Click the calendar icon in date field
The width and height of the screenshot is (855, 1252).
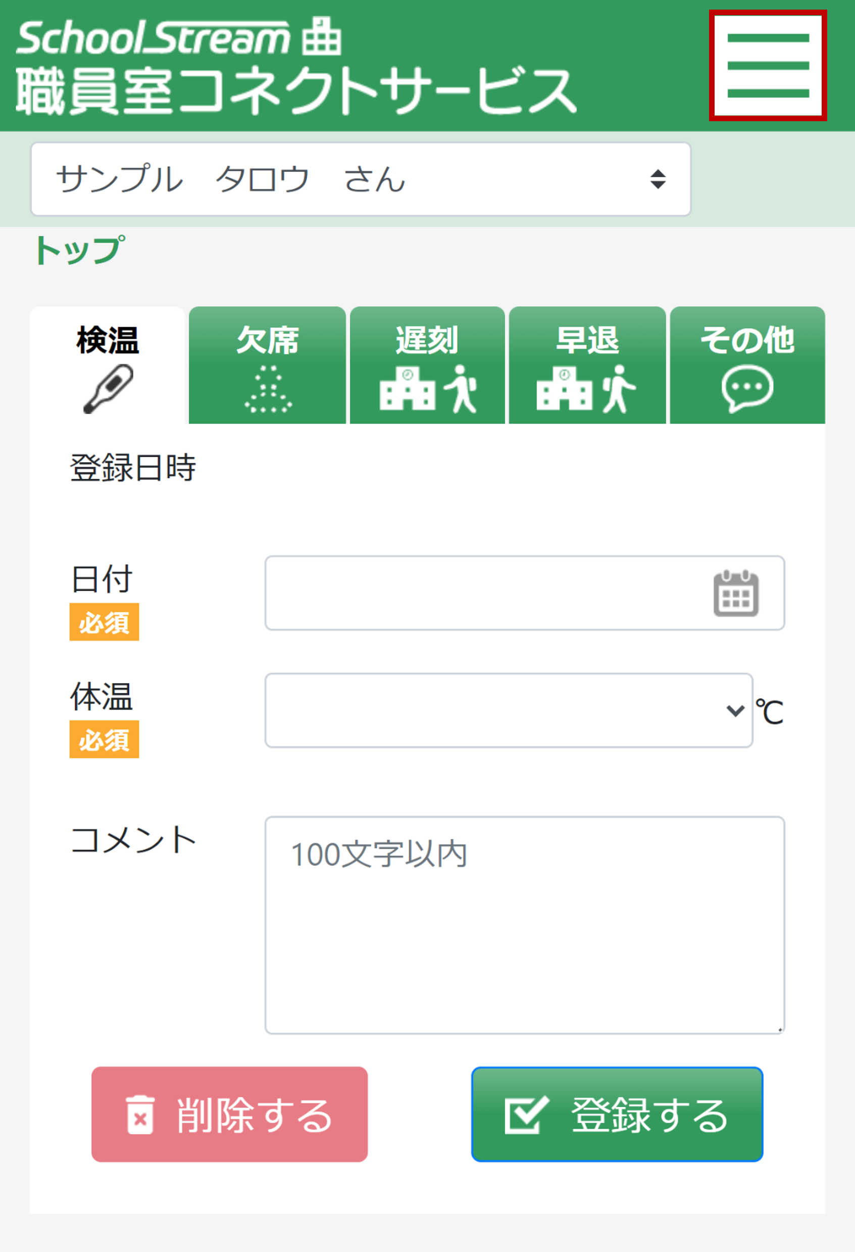(x=735, y=593)
